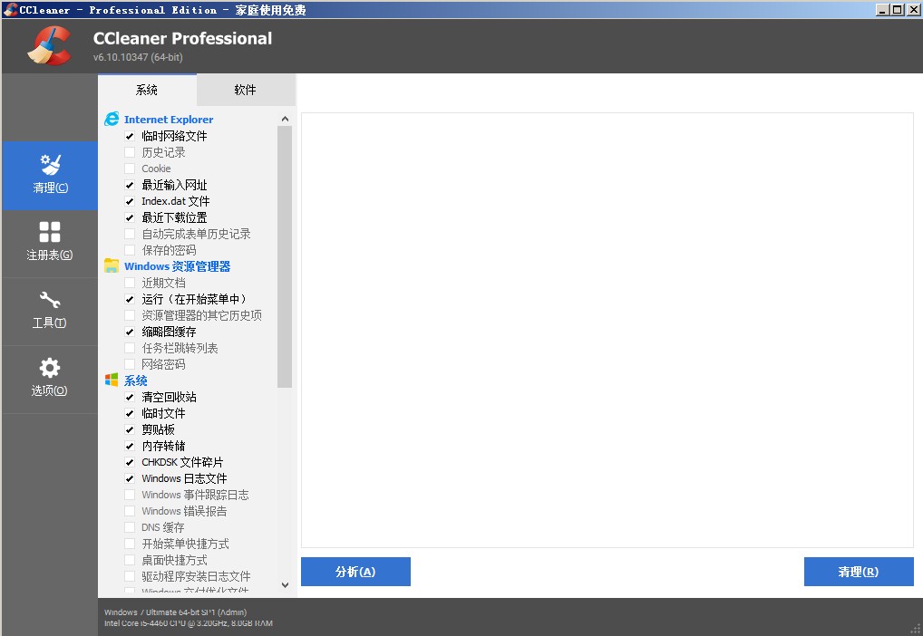Screen dimensions: 923x636
Task: Select the 系统 group header in list
Action: pyautogui.click(x=135, y=381)
